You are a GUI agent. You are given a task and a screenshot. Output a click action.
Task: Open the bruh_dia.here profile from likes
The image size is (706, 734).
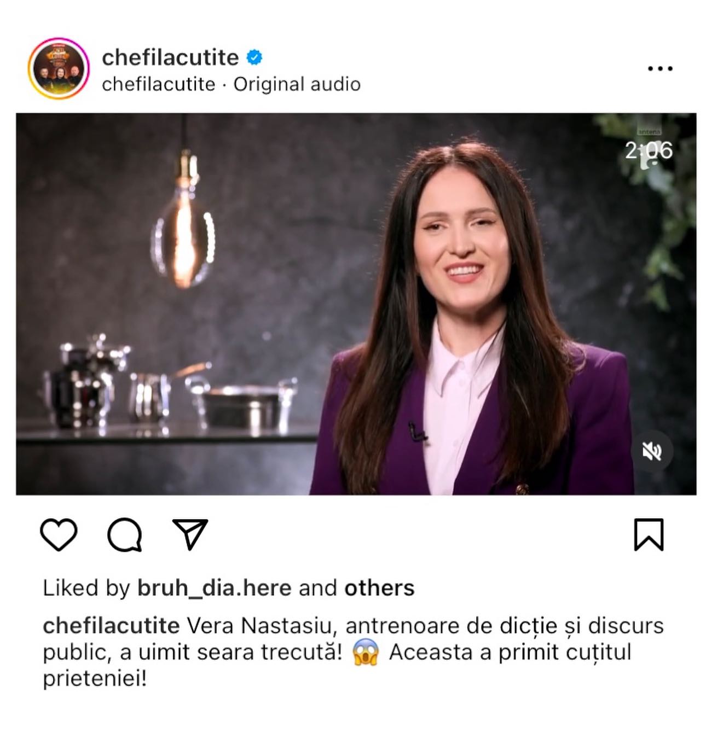(x=214, y=589)
